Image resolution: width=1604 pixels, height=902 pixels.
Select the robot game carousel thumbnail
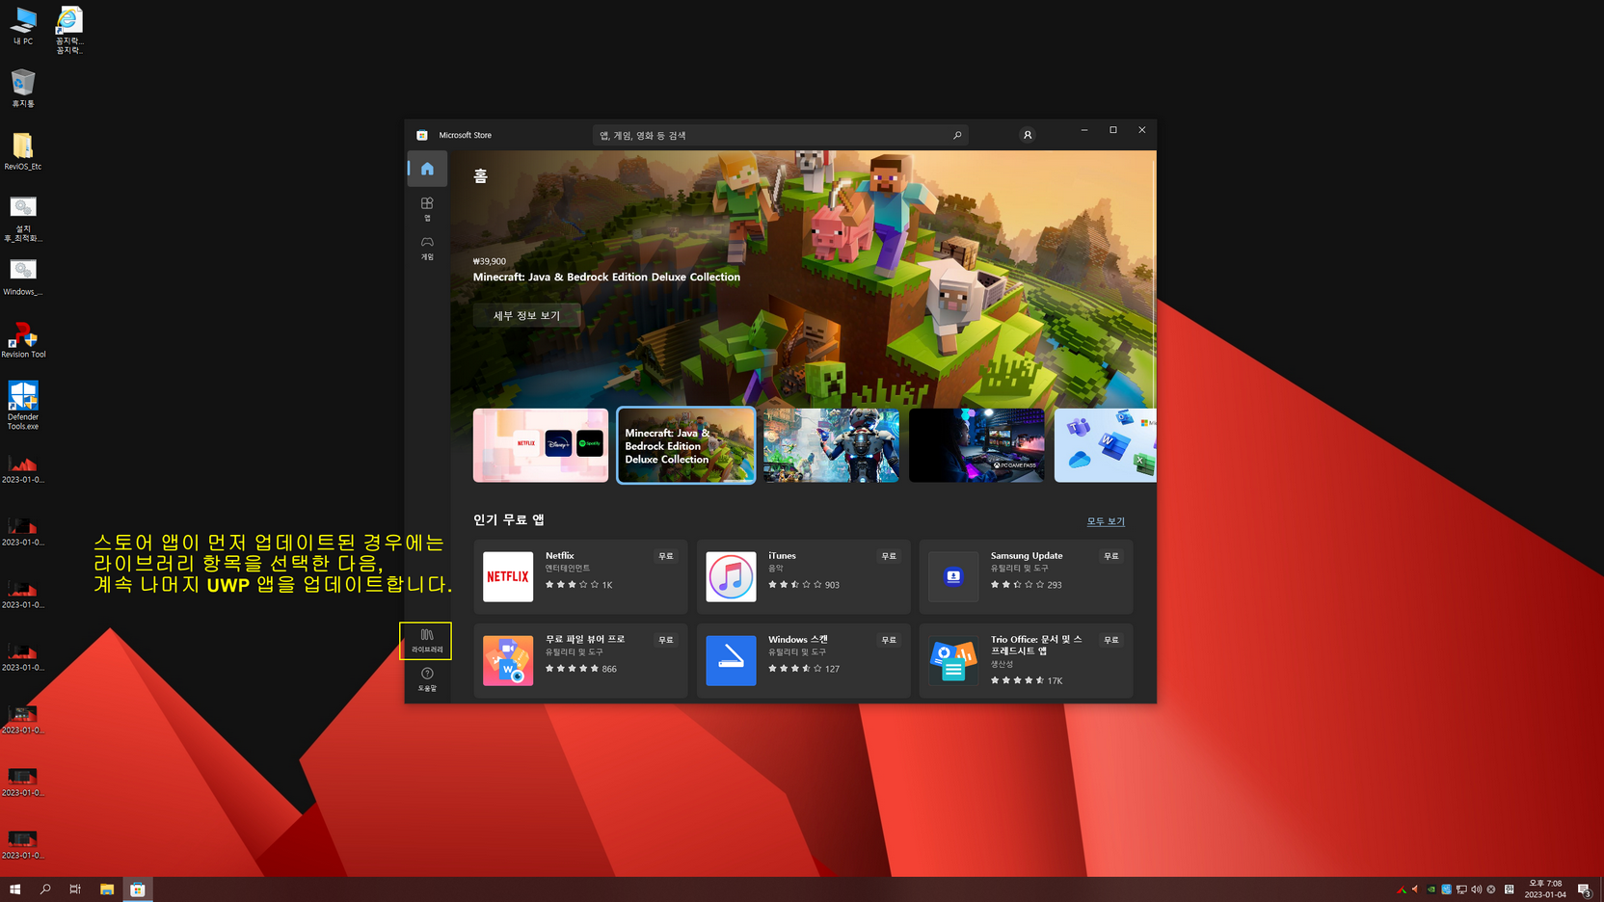coord(831,445)
